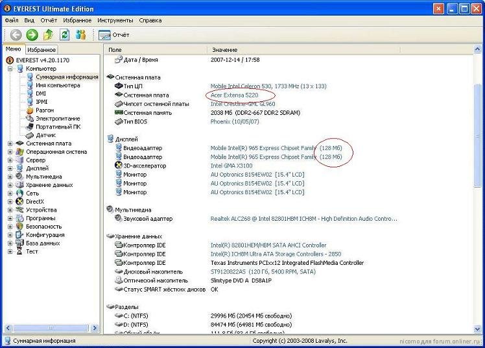Click the База данных icon in the tree

[x=19, y=243]
